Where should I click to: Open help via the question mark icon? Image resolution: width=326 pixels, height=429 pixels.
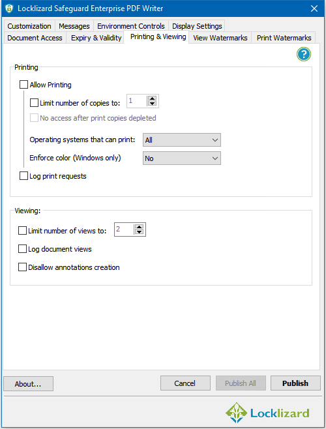click(304, 54)
